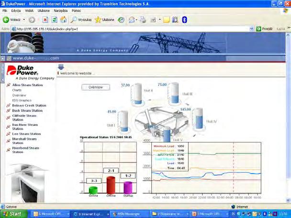Image resolution: width=291 pixels, height=218 pixels.
Task: Open the Ulubione menu in menu bar
Action: point(44,11)
